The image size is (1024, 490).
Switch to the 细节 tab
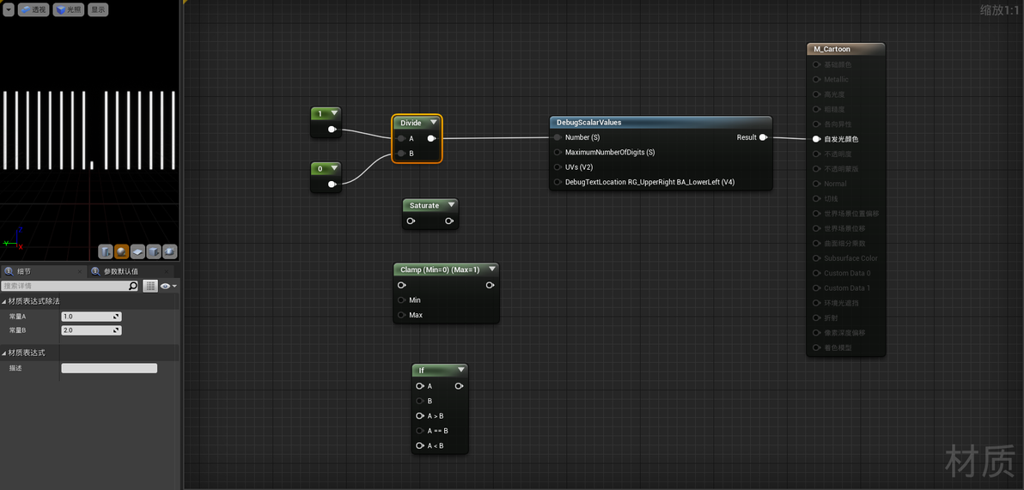(x=24, y=271)
